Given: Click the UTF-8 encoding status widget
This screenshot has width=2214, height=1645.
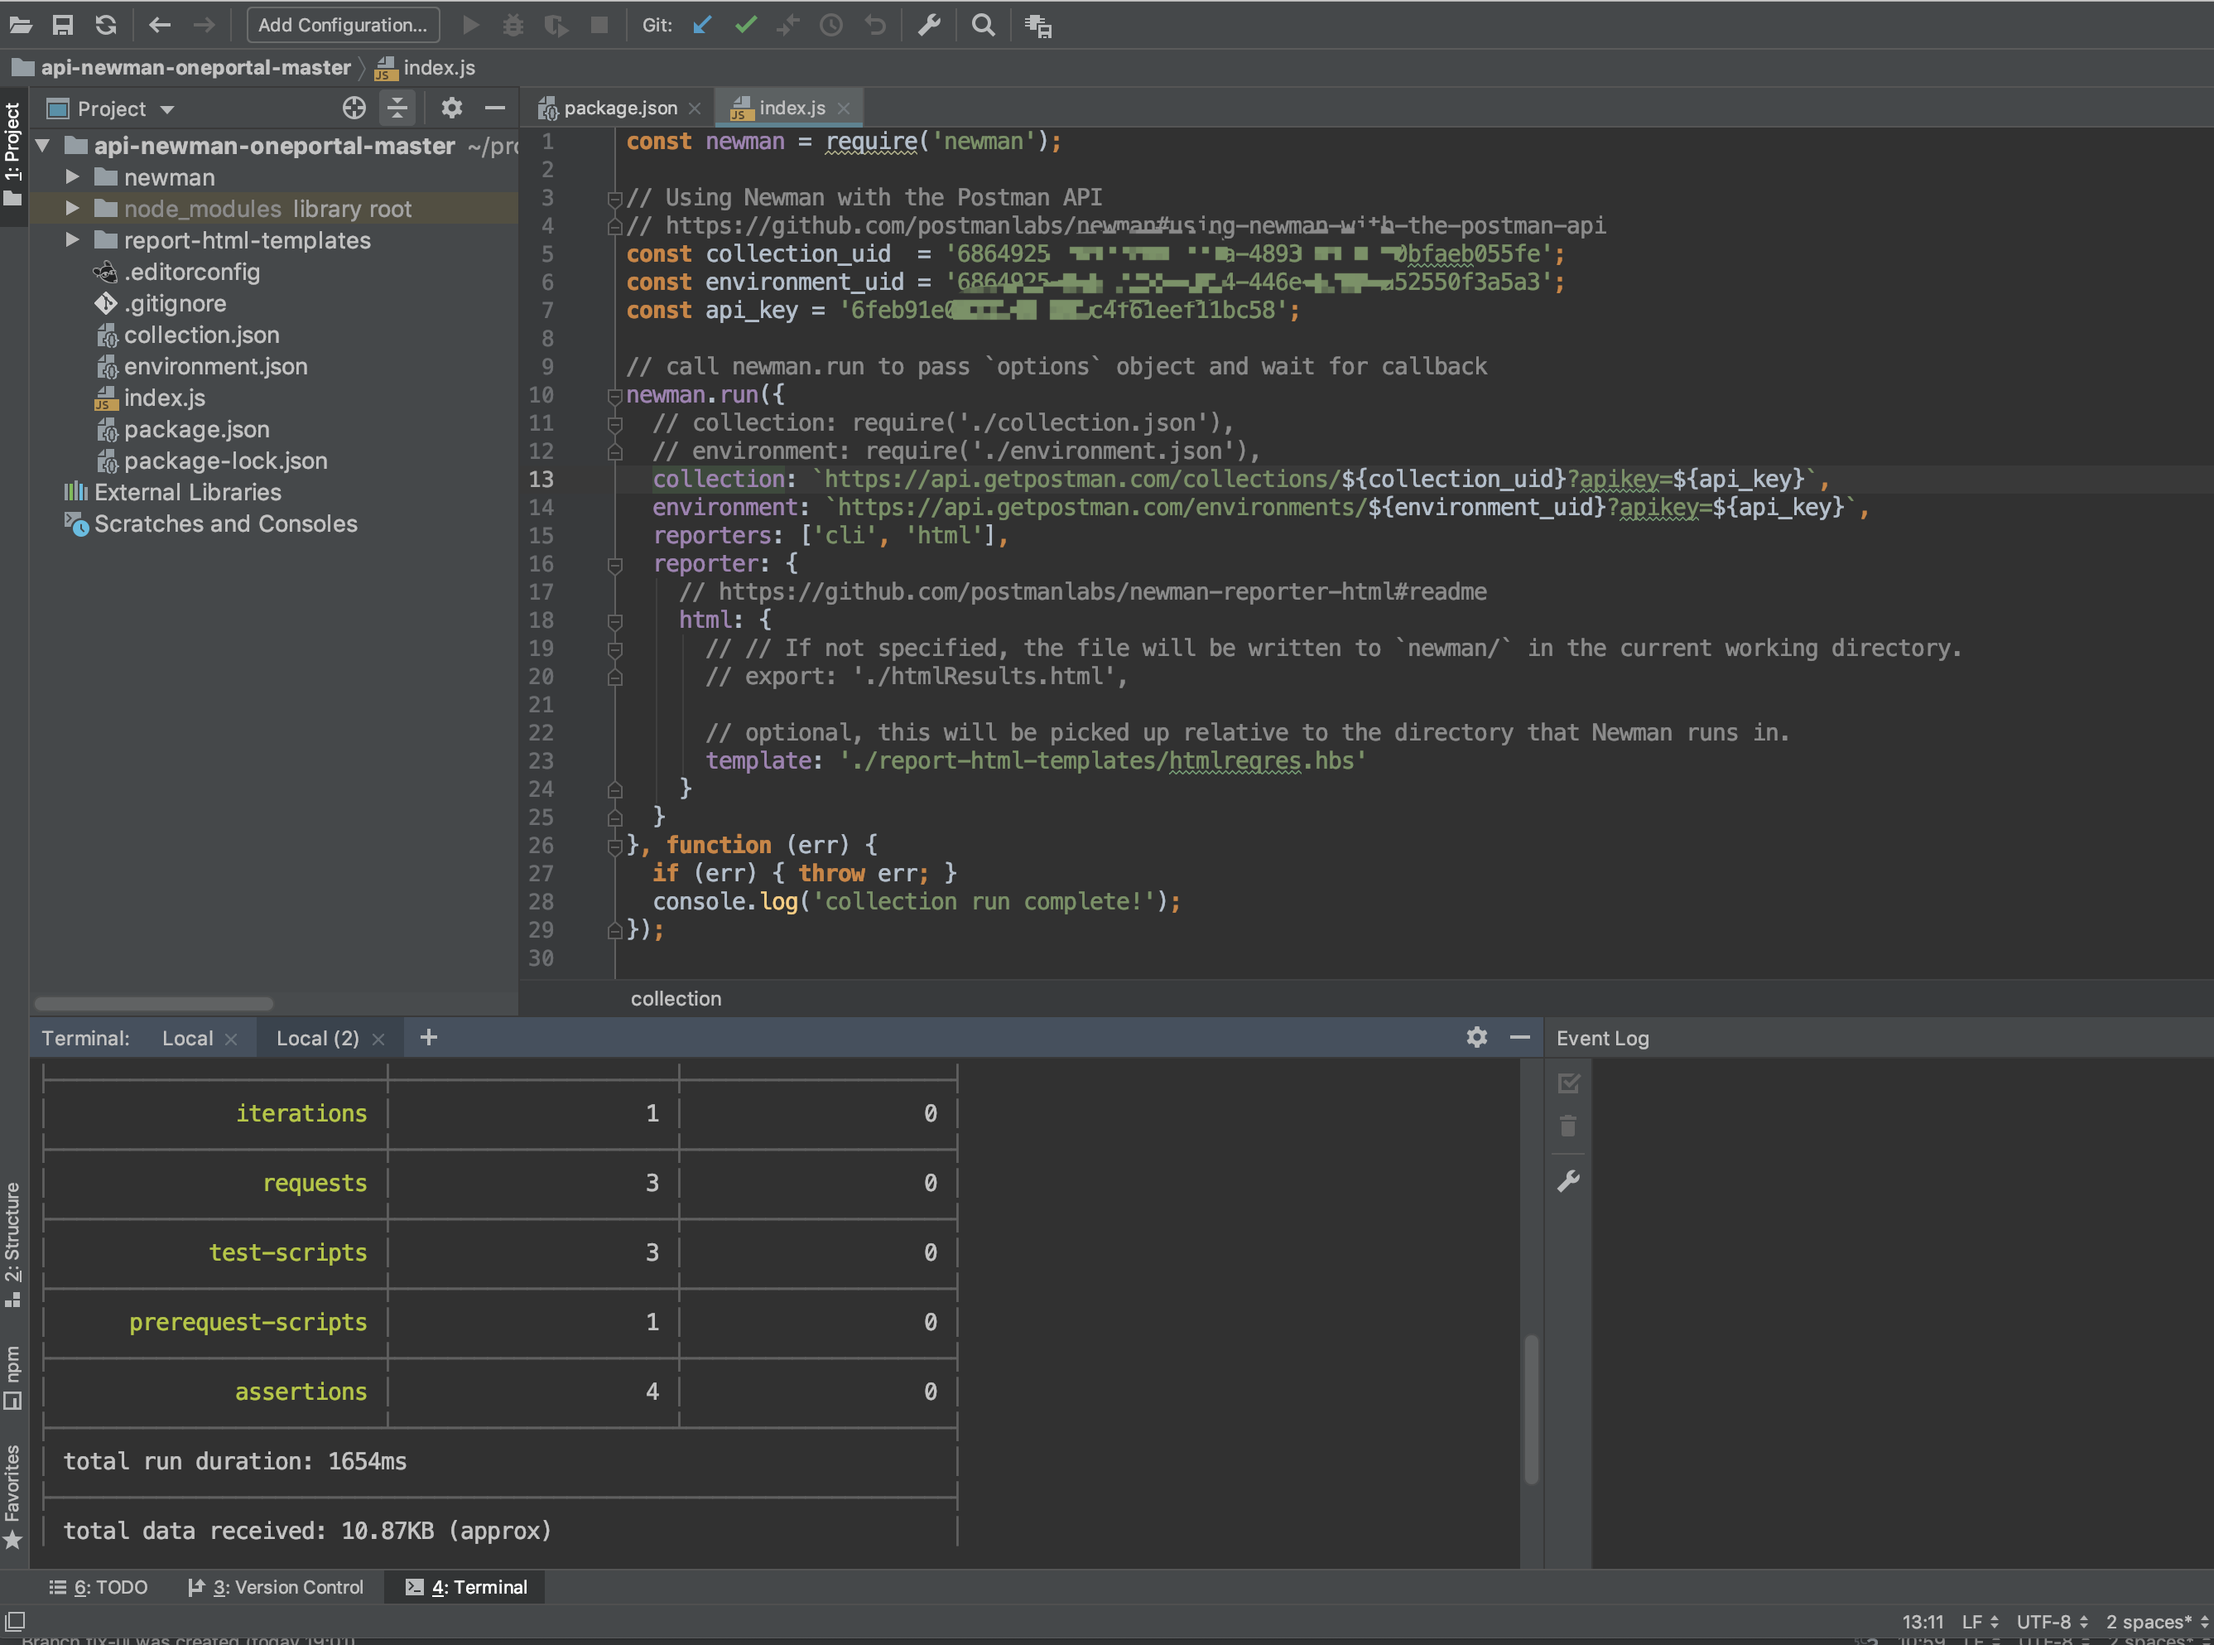Looking at the screenshot, I should pyautogui.click(x=2053, y=1622).
